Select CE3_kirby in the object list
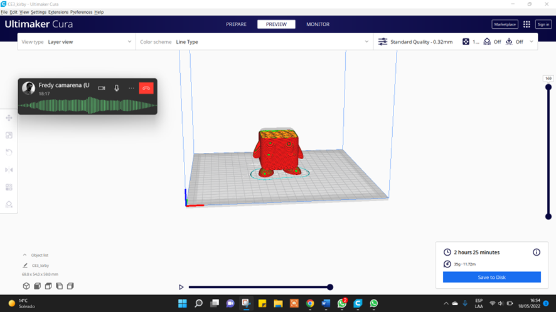Image resolution: width=556 pixels, height=312 pixels. coord(40,265)
